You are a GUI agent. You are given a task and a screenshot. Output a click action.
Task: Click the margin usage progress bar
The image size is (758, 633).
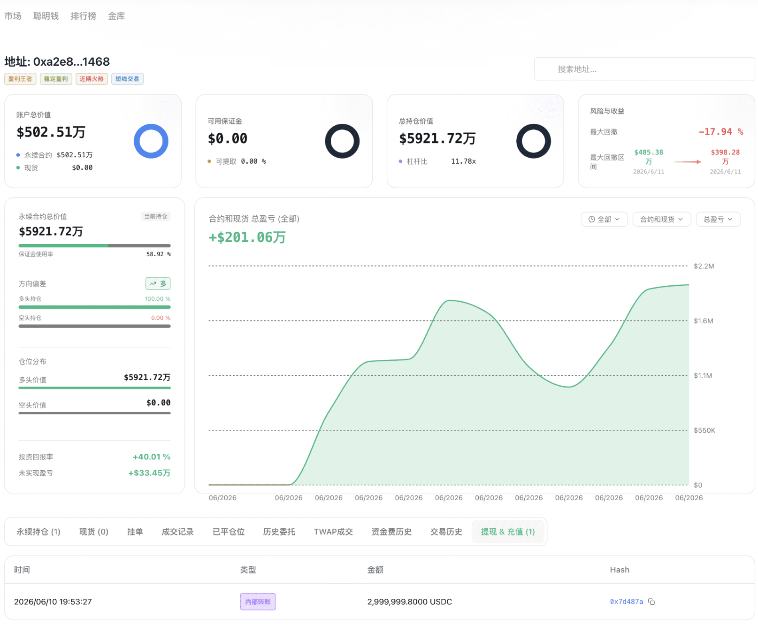tap(95, 245)
